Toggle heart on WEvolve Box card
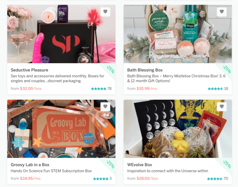This screenshot has width=238, height=187. pyautogui.click(x=222, y=106)
